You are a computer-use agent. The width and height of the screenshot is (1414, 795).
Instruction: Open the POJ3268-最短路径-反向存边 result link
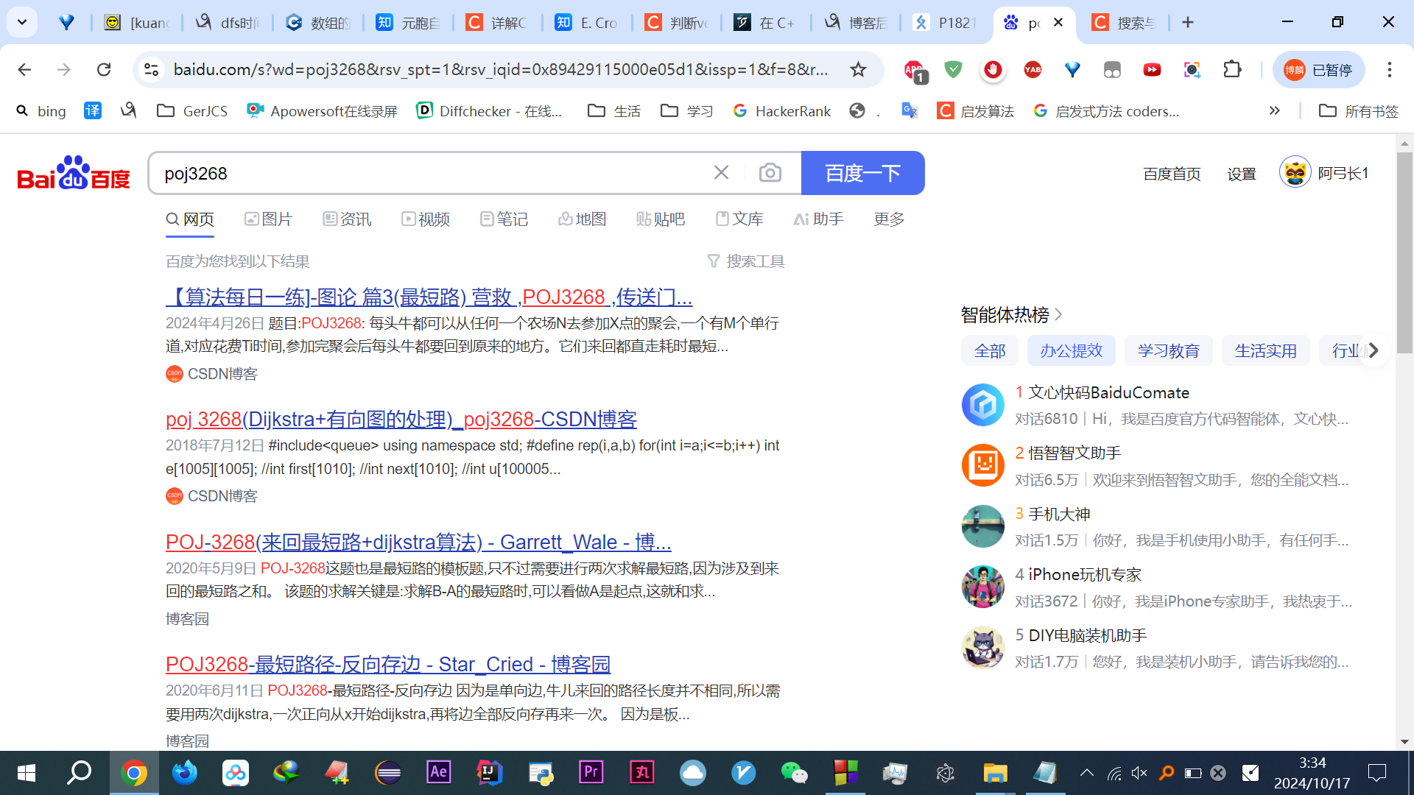[388, 664]
